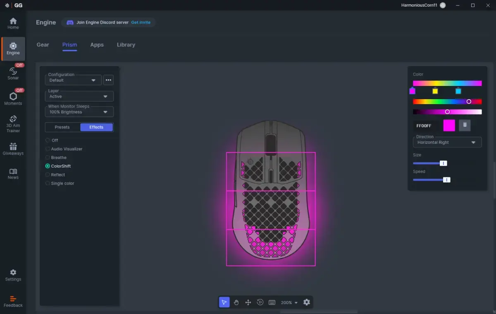Maximize the GG window
Screen dimensions: 496x314
(x=473, y=5)
